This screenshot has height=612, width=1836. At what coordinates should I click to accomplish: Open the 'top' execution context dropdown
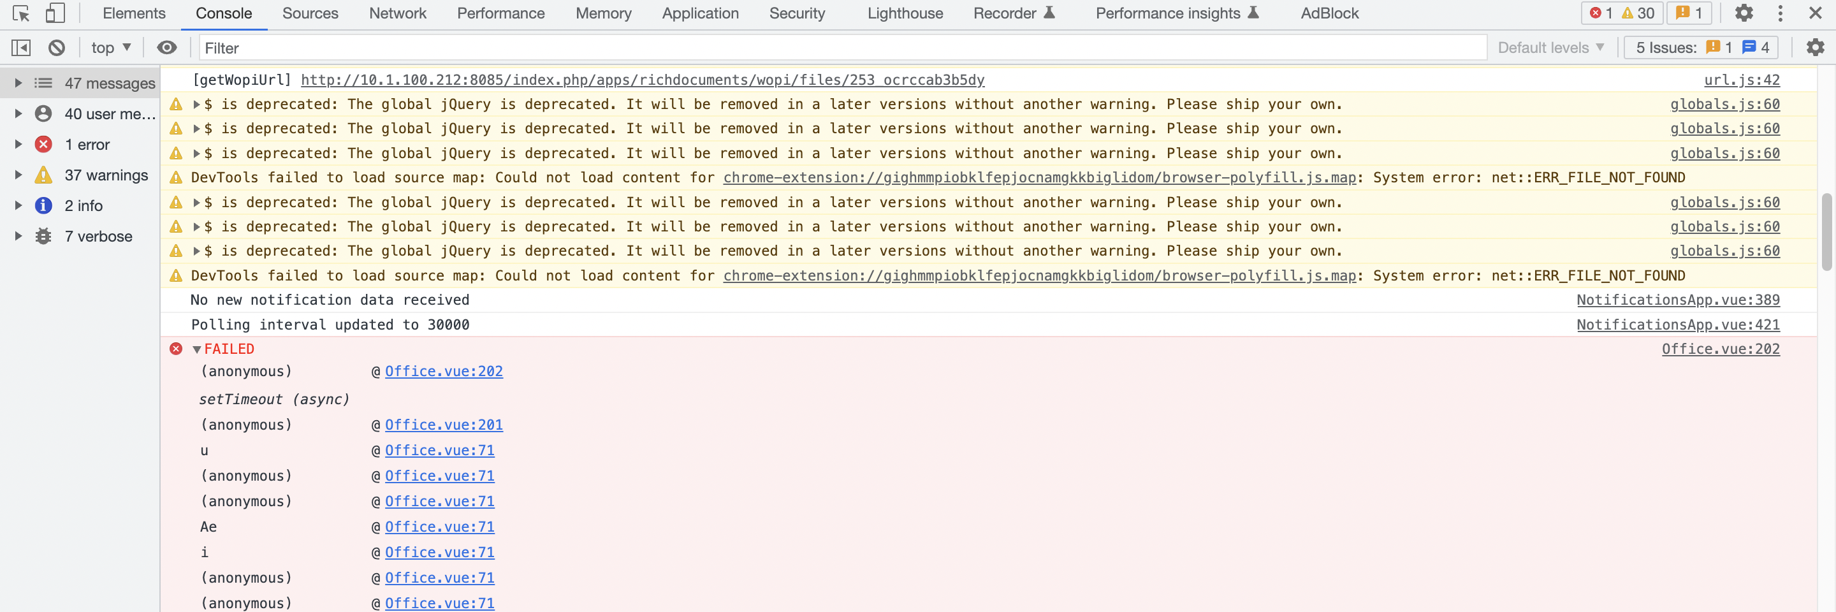coord(110,48)
